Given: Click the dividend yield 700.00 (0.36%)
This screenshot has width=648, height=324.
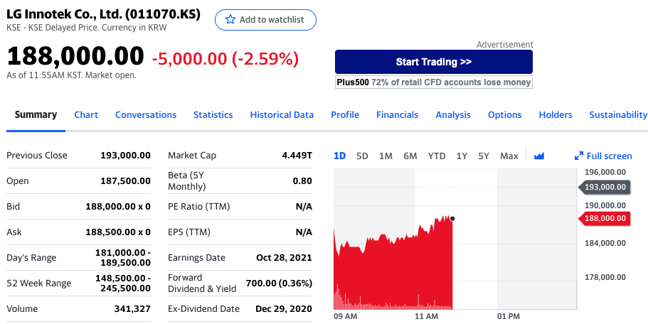Looking at the screenshot, I should (x=279, y=283).
